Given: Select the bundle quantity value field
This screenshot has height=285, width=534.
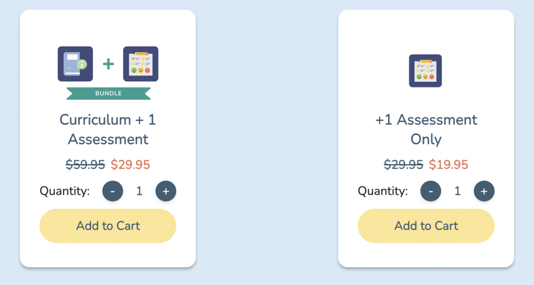Looking at the screenshot, I should (x=139, y=191).
